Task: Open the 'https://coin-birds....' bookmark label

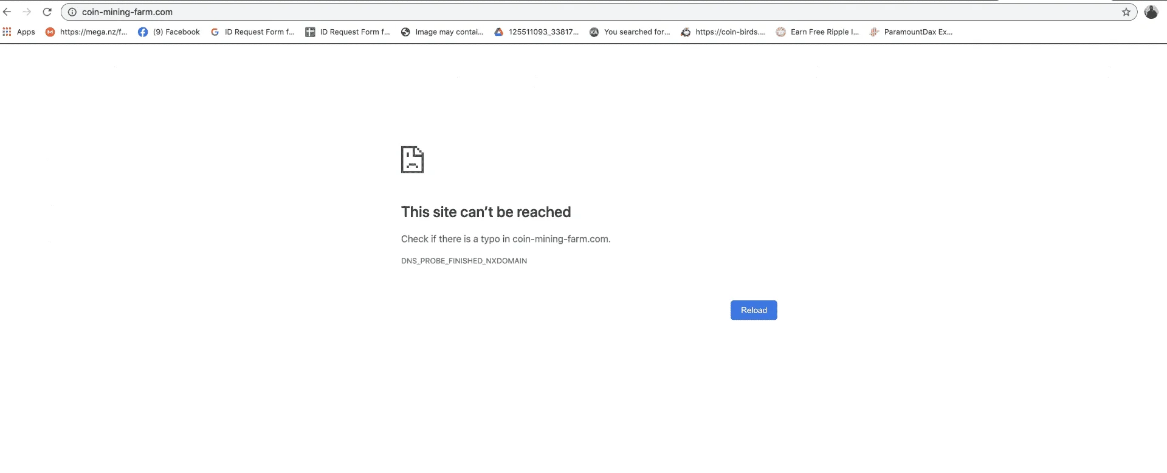Action: [x=731, y=32]
